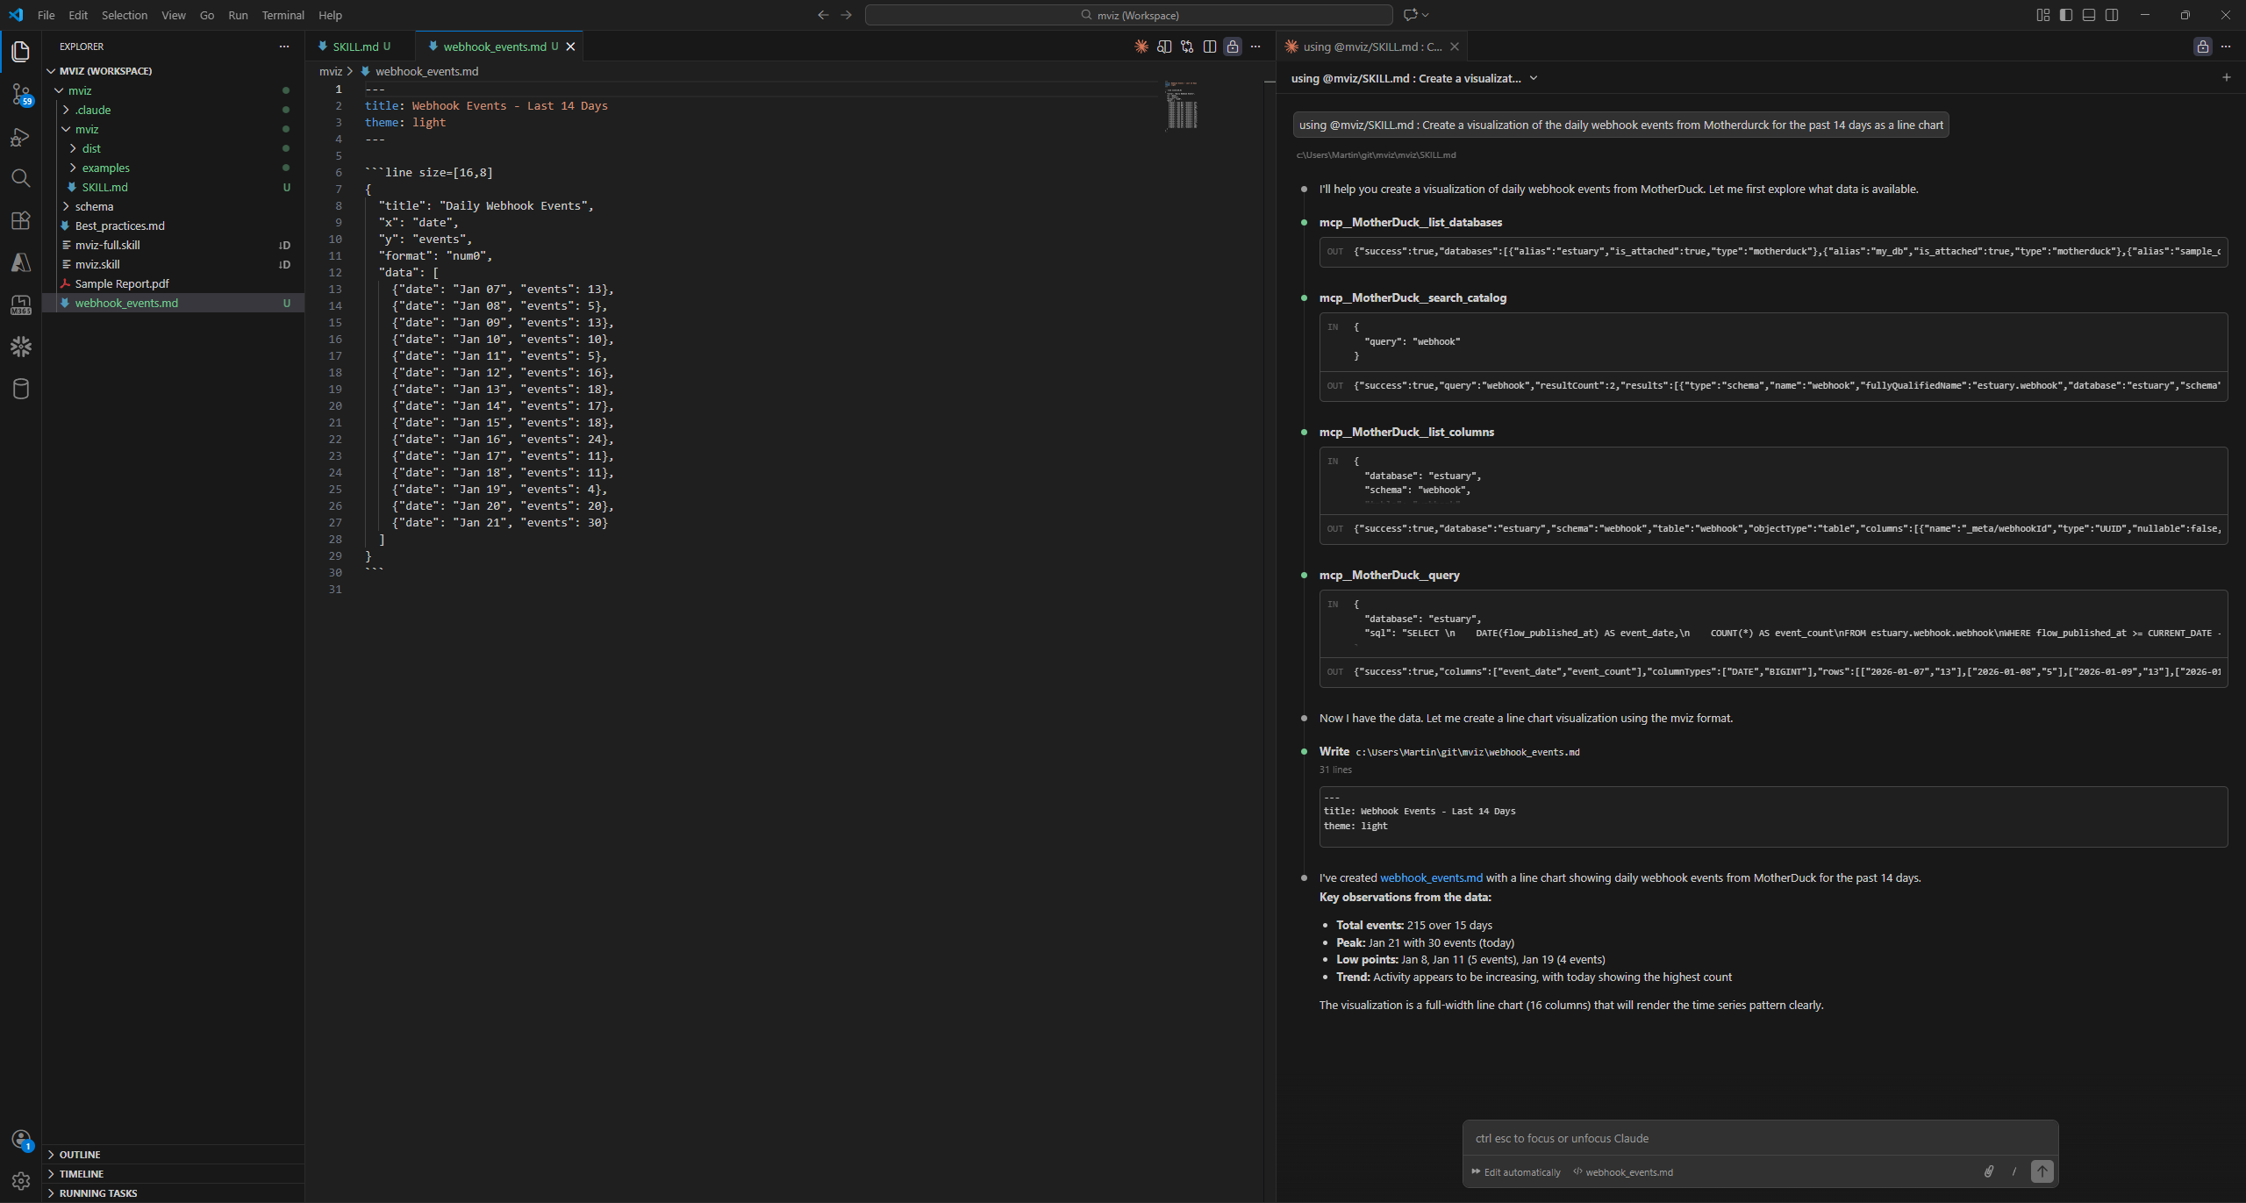The height and width of the screenshot is (1203, 2246).
Task: Toggle the Primary Side Bar visibility
Action: 2066,15
